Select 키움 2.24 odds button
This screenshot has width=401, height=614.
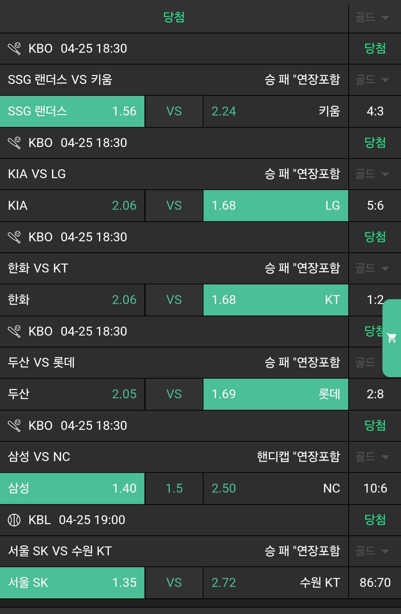pyautogui.click(x=276, y=111)
